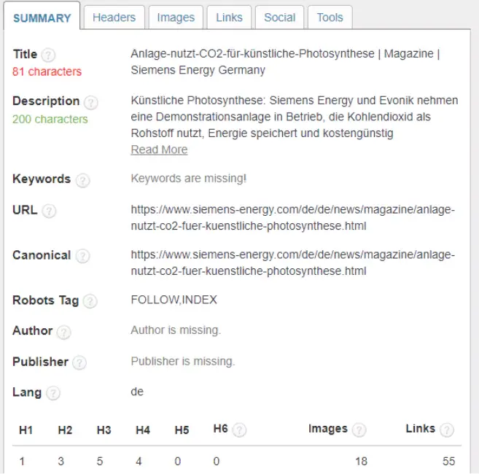
Task: Click help icon beside Links count
Action: tap(446, 430)
